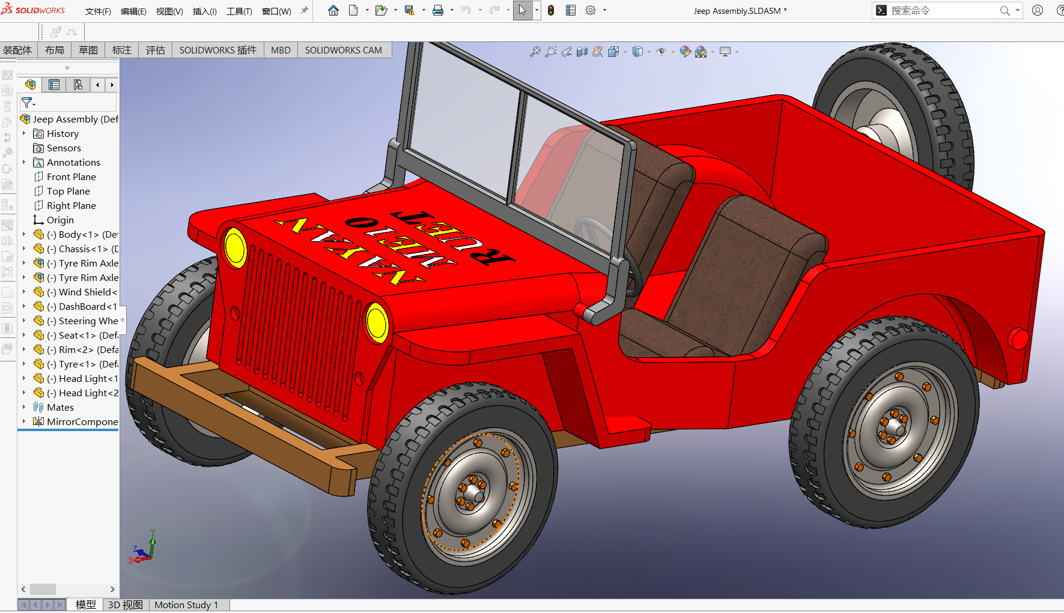Viewport: 1064px width, 613px height.
Task: Open the ConfigurationManager tab
Action: [78, 85]
